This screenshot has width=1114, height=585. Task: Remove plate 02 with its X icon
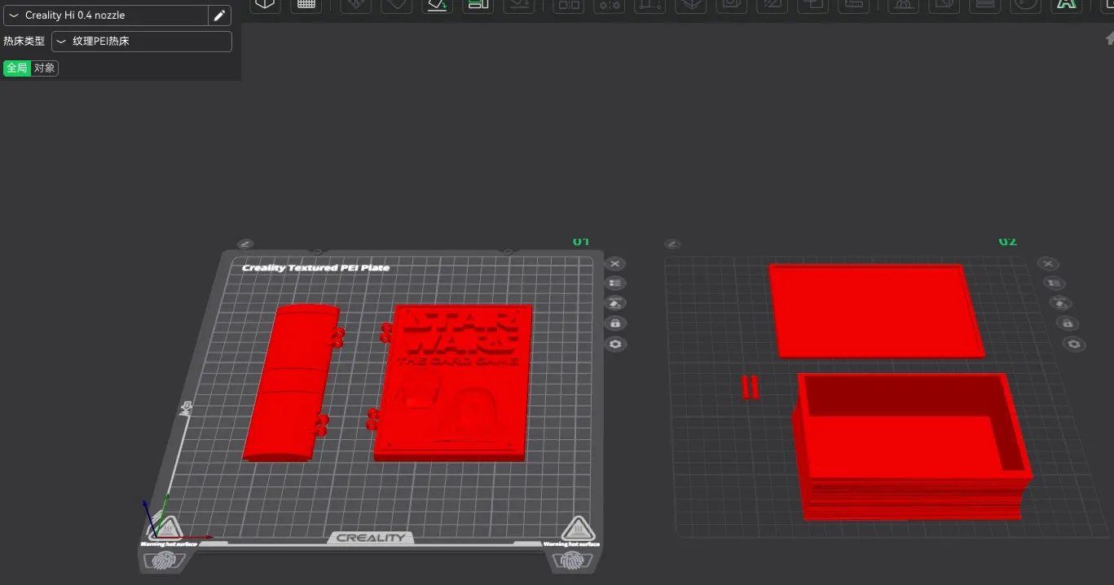click(x=1049, y=263)
